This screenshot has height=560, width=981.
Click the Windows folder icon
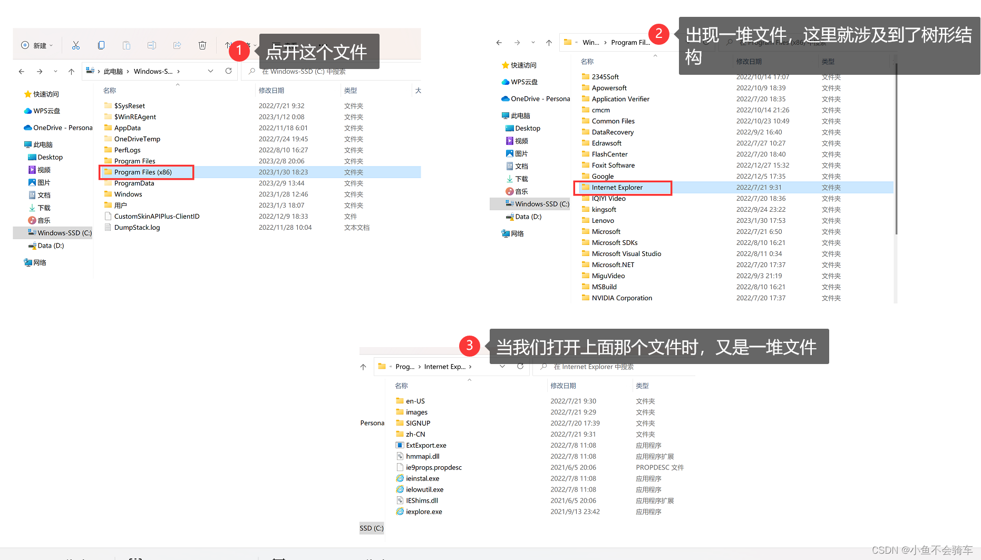point(108,194)
